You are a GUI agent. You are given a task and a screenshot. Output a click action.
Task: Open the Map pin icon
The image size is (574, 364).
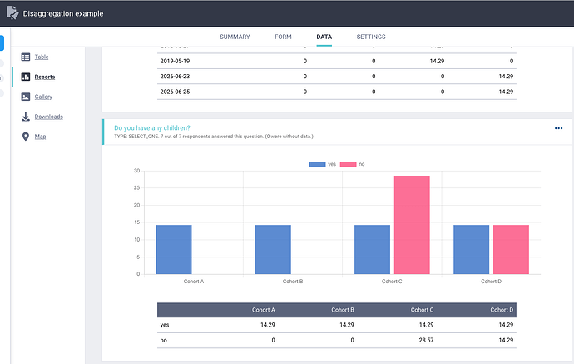pos(26,137)
